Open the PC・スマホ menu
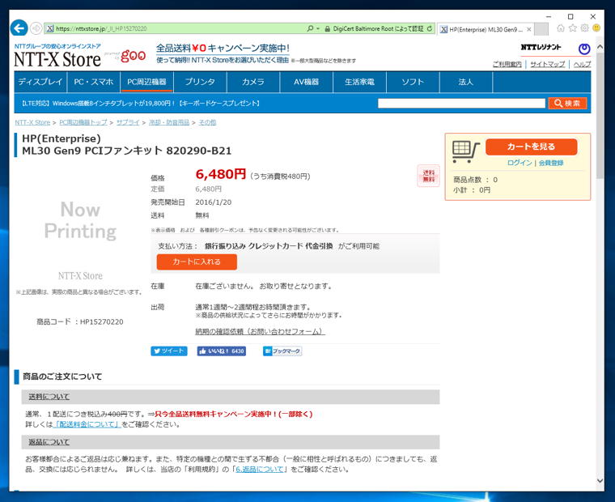Screen dimensions: 615x502 point(93,82)
